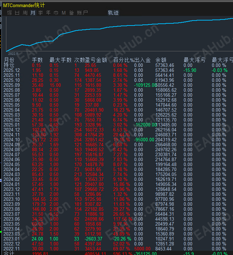Click the 次数 column header

click(x=79, y=60)
